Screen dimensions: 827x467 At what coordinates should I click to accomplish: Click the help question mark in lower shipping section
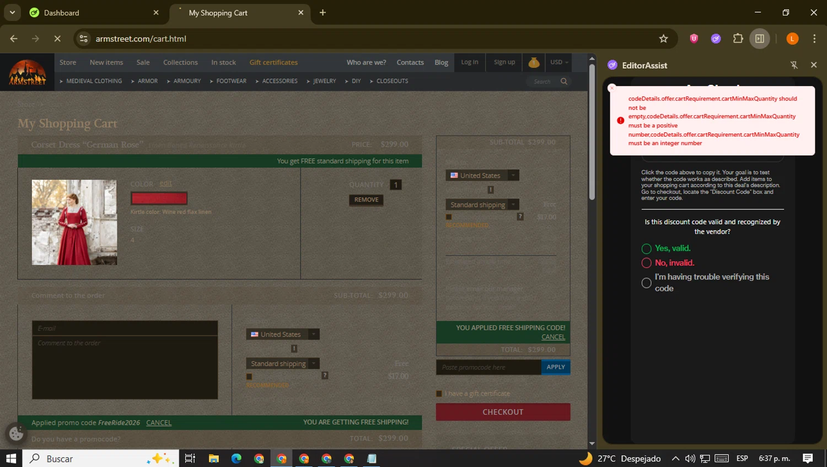point(325,375)
